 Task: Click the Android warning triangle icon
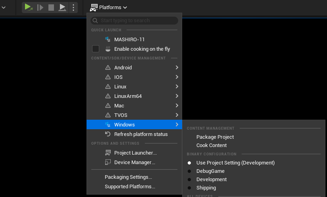tap(108, 67)
